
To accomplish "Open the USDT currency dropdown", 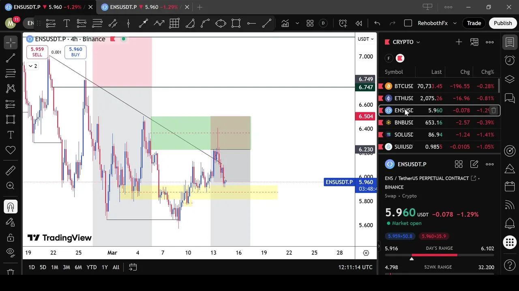I will (x=365, y=39).
